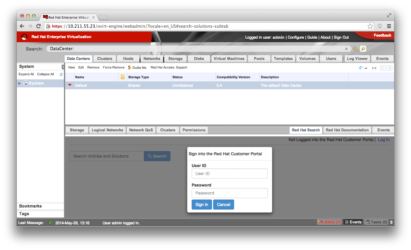411x250 pixels.
Task: Toggle the Events footer panel
Action: [x=353, y=222]
